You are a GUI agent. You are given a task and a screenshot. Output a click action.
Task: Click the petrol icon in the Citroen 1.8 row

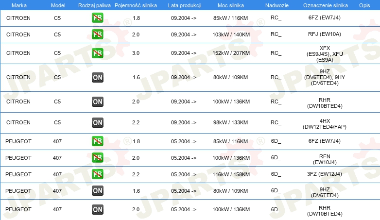pos(97,17)
